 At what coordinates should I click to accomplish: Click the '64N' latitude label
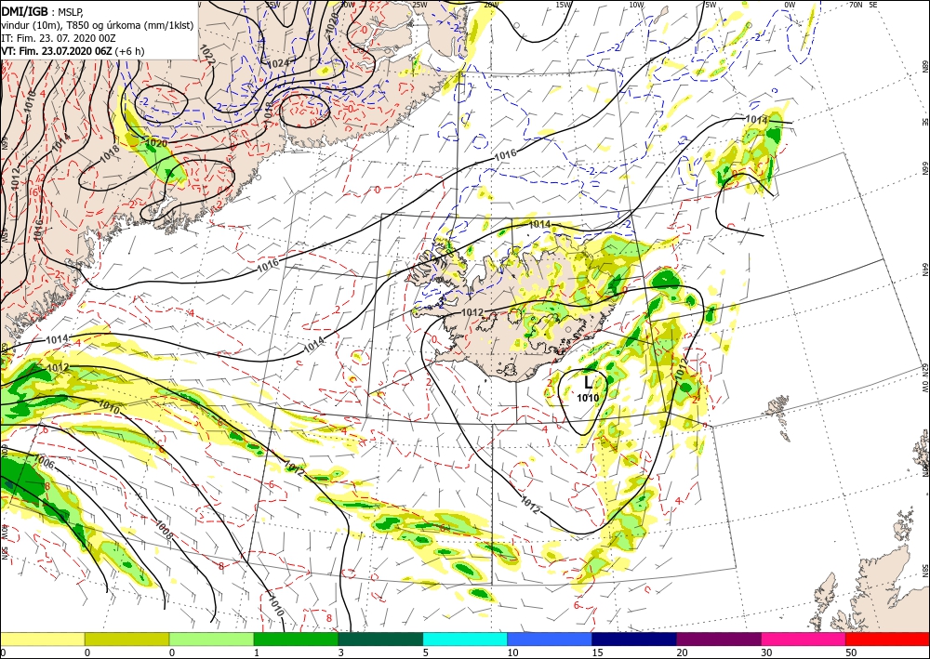coord(924,270)
